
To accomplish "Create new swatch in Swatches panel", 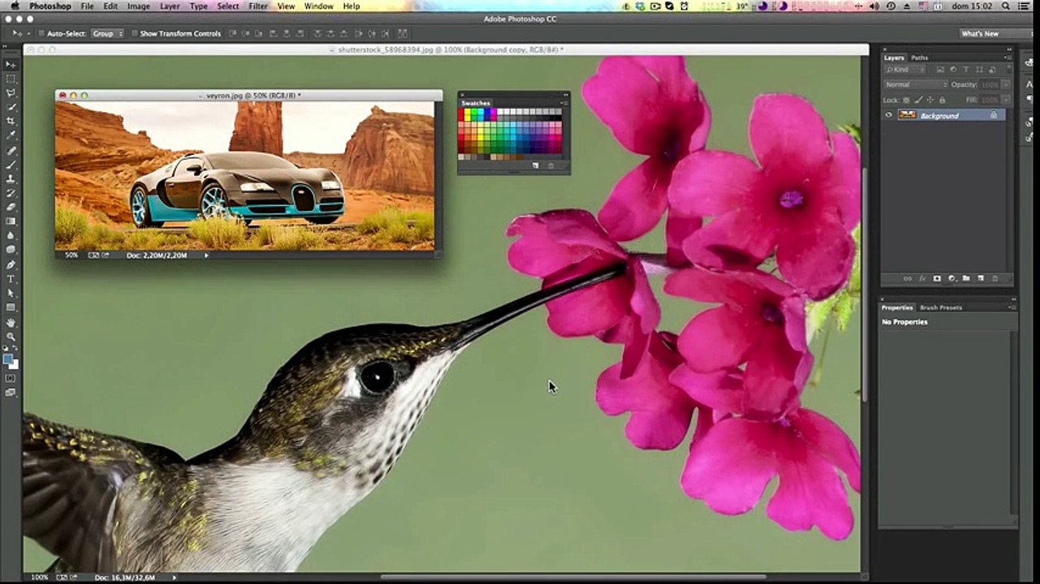I will pos(535,165).
